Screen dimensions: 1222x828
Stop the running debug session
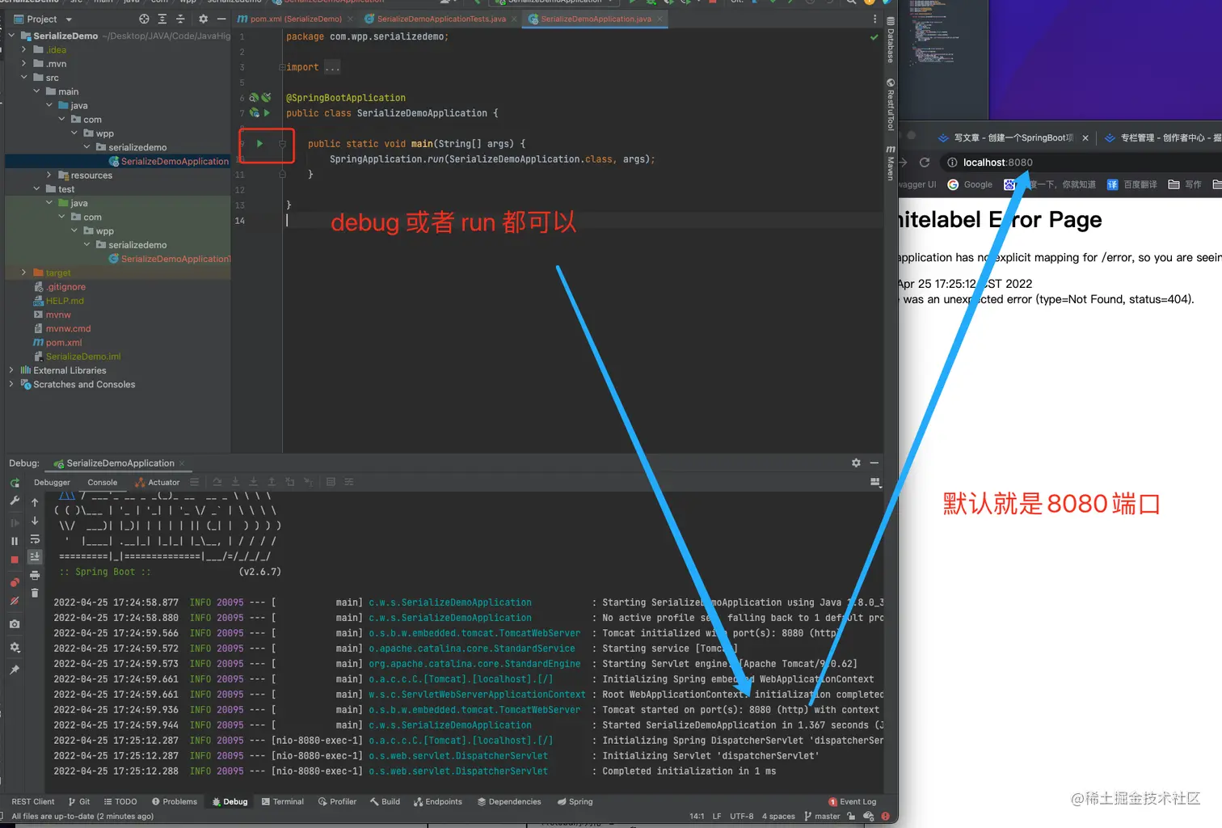[x=15, y=560]
